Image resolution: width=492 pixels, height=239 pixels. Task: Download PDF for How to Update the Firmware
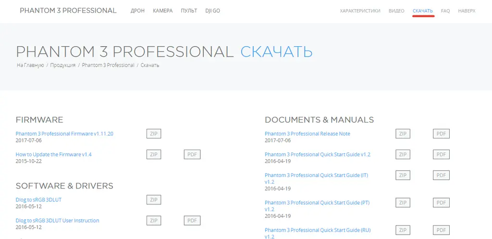click(x=192, y=154)
